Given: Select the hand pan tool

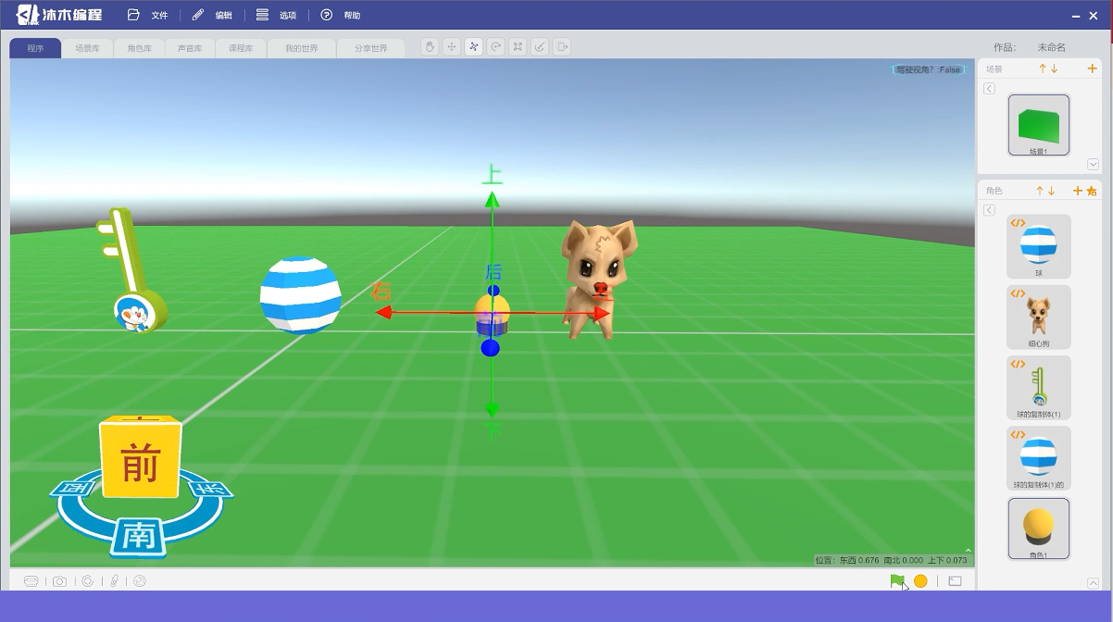Looking at the screenshot, I should 430,46.
